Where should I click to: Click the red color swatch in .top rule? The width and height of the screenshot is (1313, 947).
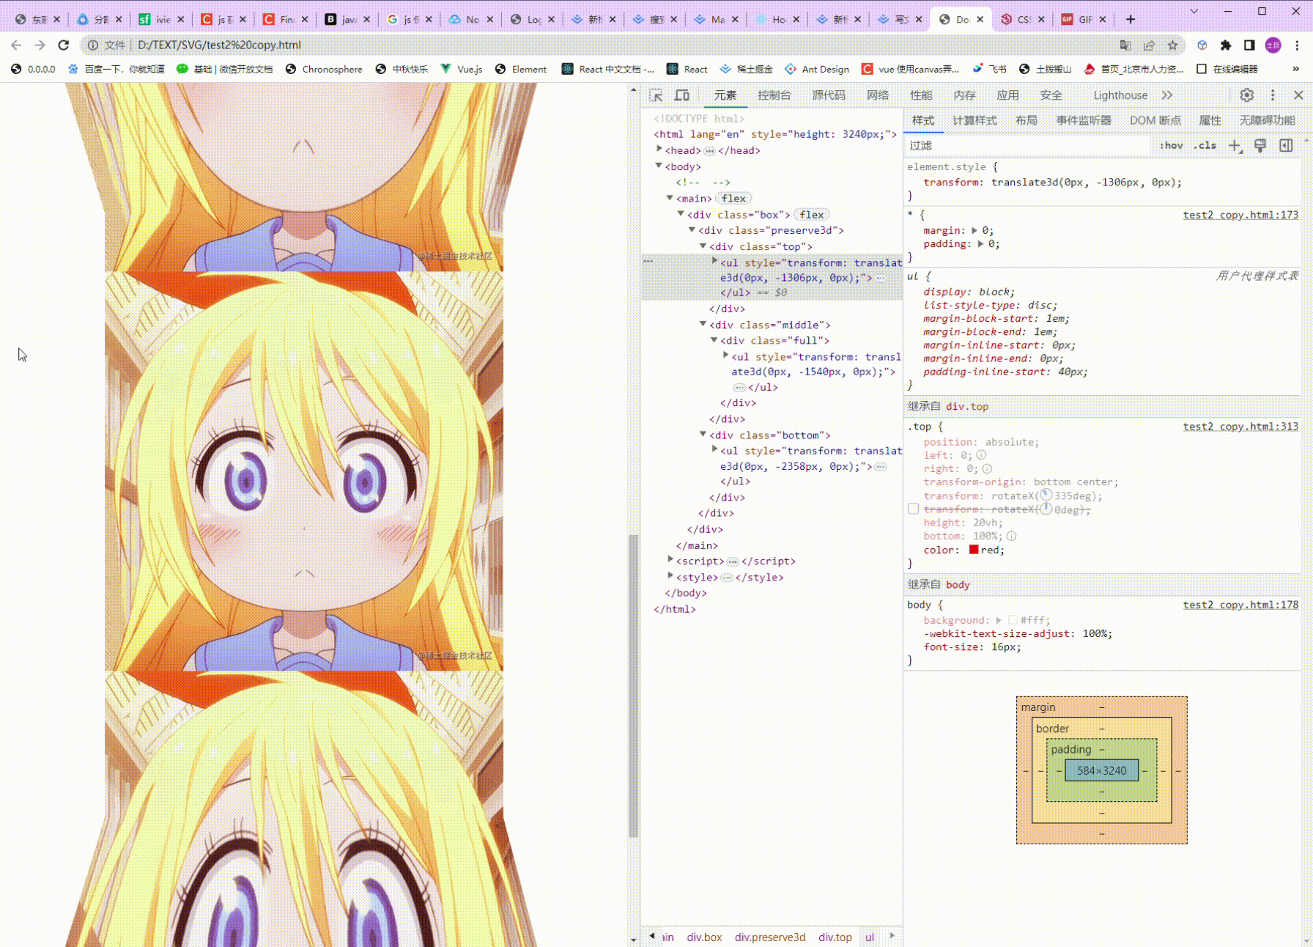pyautogui.click(x=973, y=550)
